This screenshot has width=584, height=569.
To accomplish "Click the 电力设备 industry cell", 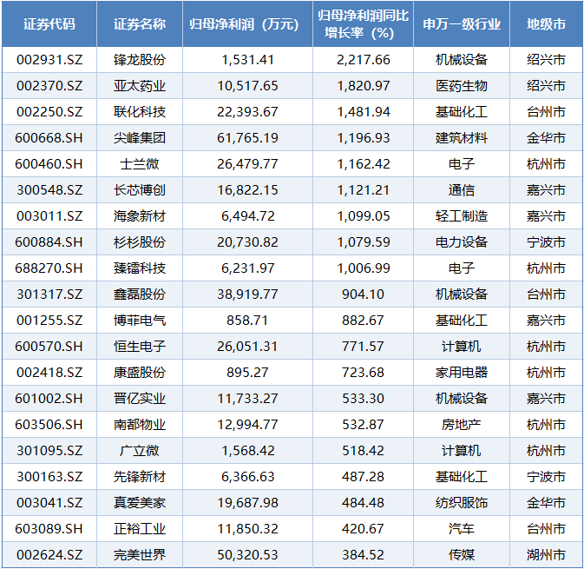I will pos(462,242).
